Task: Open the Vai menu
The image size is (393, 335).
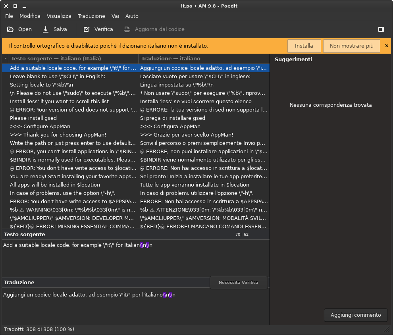Action: (x=115, y=16)
